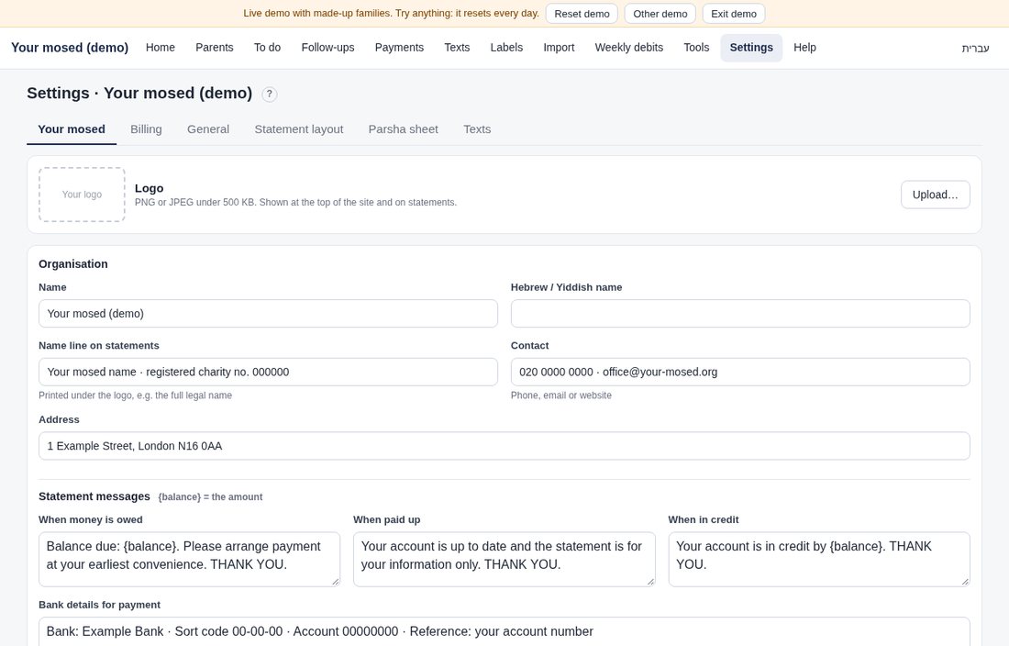Click the Contact input field
Image resolution: width=1009 pixels, height=646 pixels.
(740, 372)
